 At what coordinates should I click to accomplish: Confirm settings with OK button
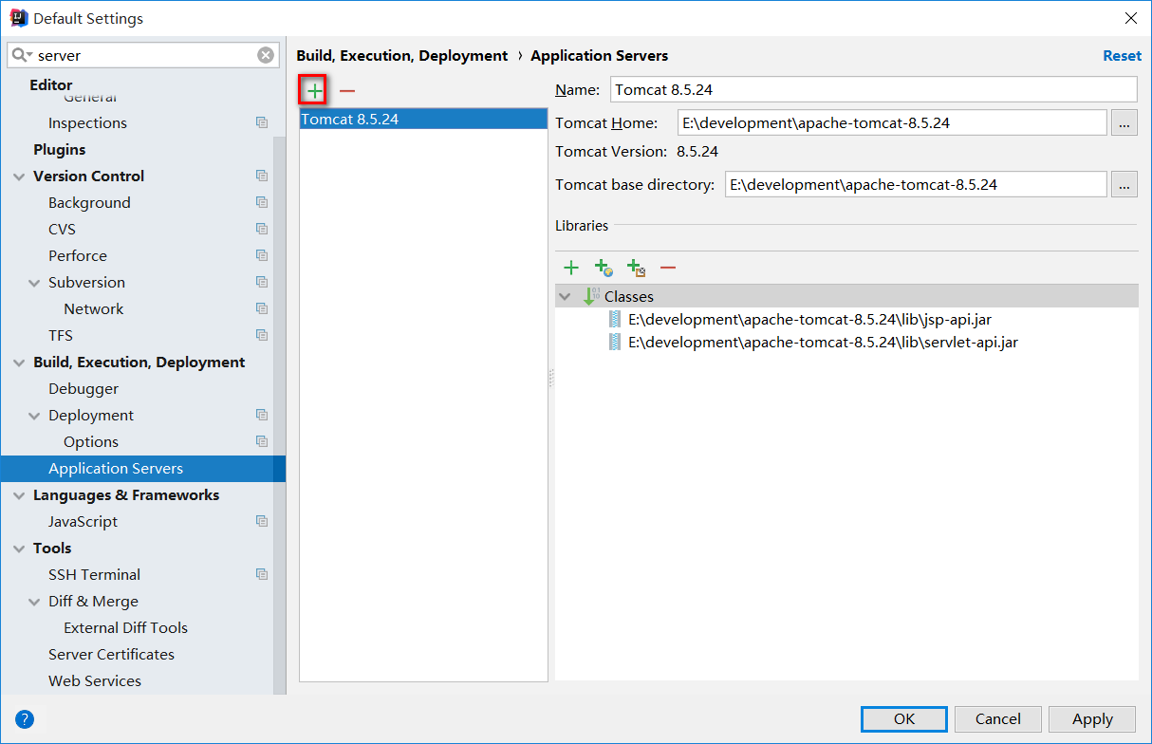(904, 718)
